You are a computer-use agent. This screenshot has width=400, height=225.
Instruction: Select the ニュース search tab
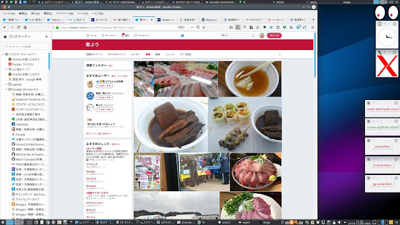170,54
